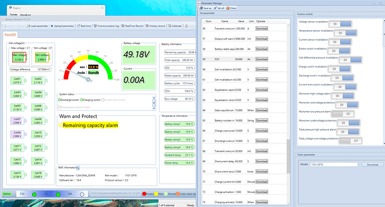Toggle Voltage sensor invalidation switch
Viewport: 385px width, 207px height.
340,24
